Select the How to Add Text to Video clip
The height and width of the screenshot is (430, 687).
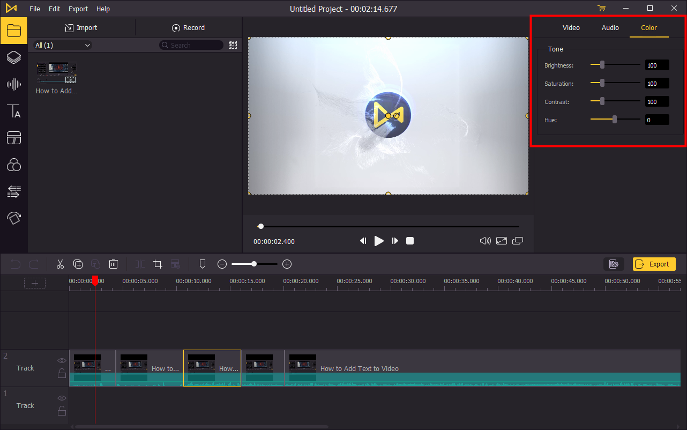pyautogui.click(x=482, y=368)
